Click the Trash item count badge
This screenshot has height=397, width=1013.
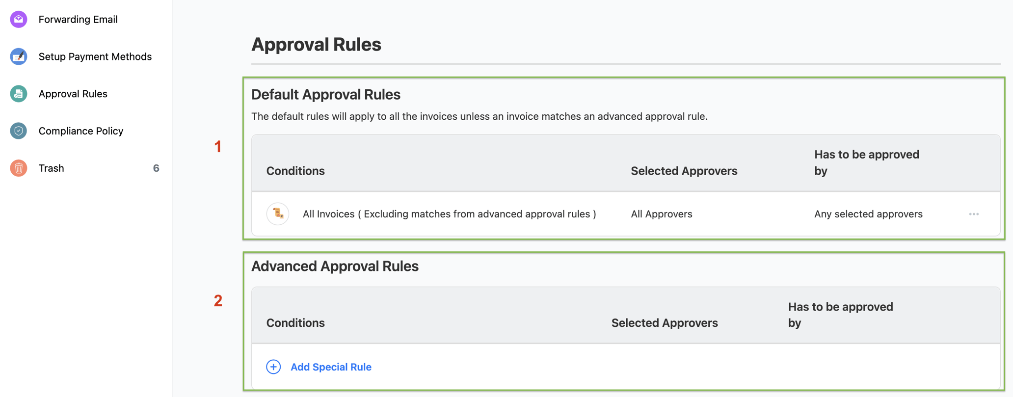[x=156, y=168]
